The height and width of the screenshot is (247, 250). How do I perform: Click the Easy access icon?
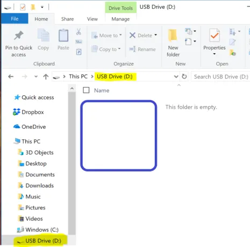188,41
